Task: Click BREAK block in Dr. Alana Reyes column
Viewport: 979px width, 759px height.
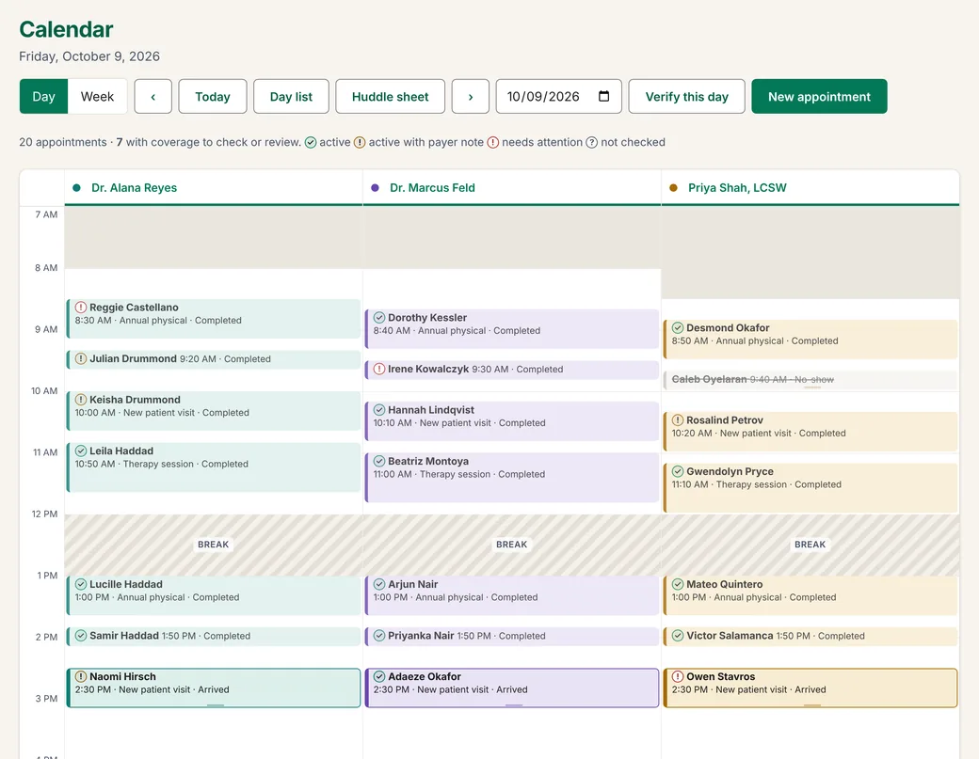Action: click(214, 545)
